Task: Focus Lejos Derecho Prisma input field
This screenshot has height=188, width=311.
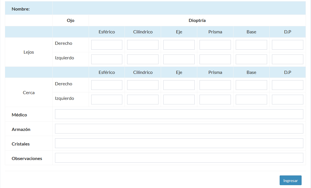Action: click(x=215, y=45)
